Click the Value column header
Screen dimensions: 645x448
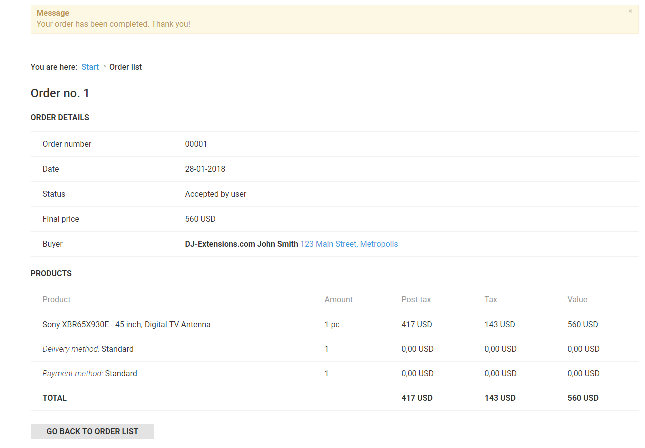coord(577,299)
